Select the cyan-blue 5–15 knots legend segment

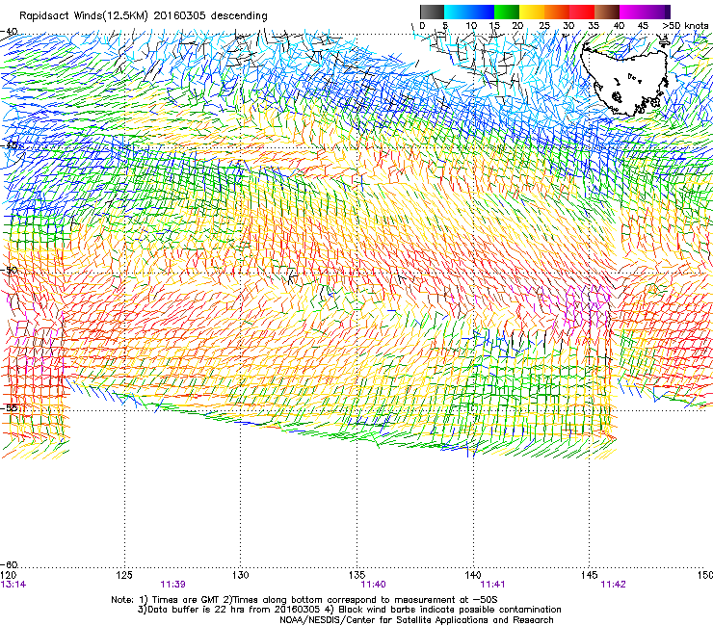(469, 12)
